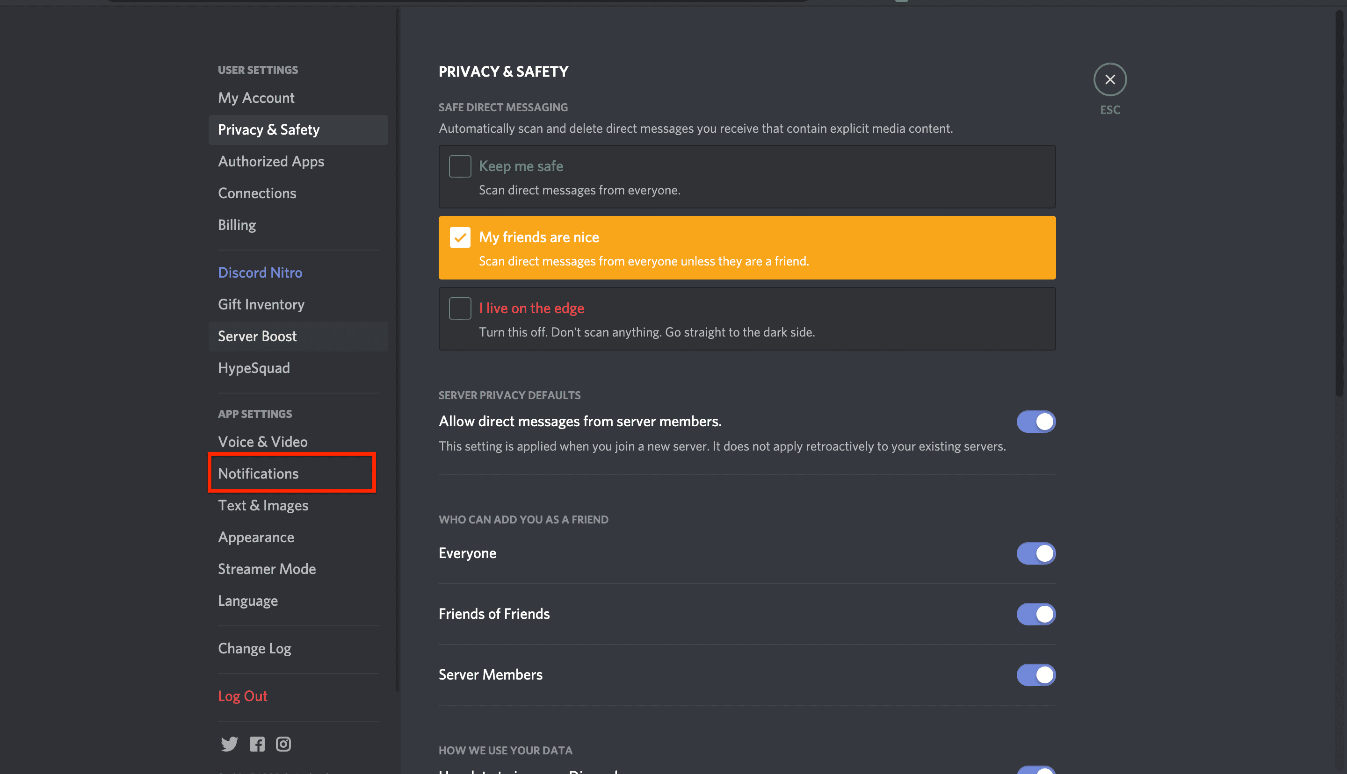
Task: Open Privacy & Safety settings page
Action: coord(268,129)
